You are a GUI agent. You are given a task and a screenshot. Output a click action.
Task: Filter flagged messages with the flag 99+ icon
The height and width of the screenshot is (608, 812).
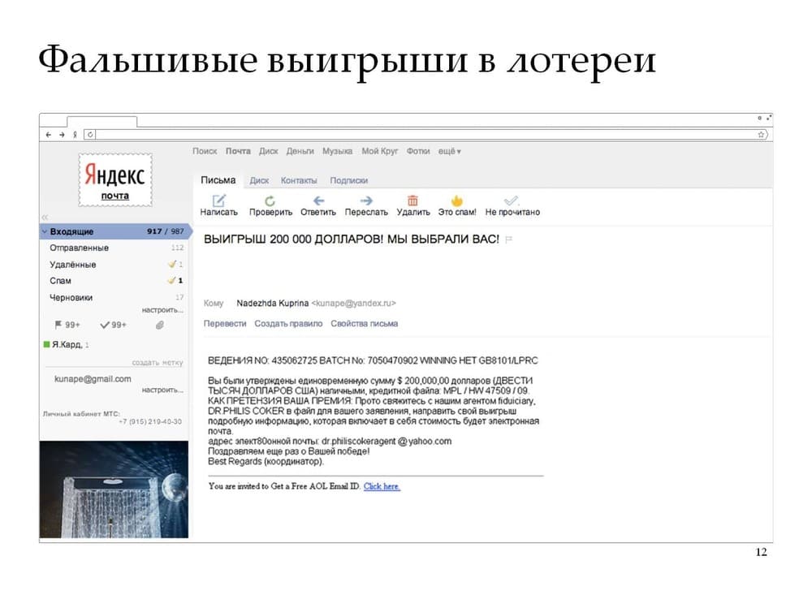(59, 325)
